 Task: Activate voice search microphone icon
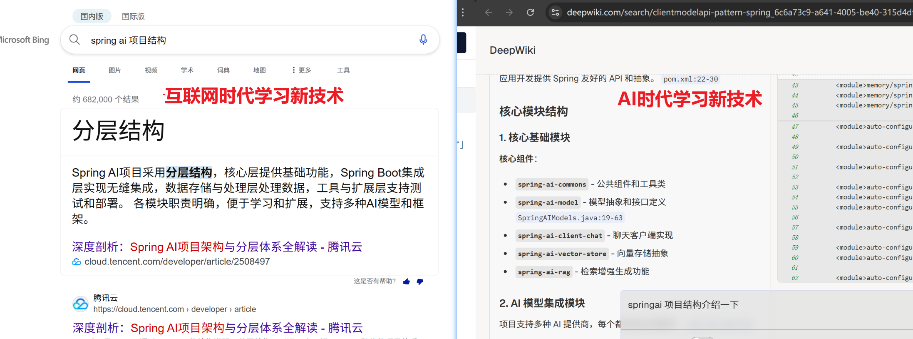coord(423,40)
